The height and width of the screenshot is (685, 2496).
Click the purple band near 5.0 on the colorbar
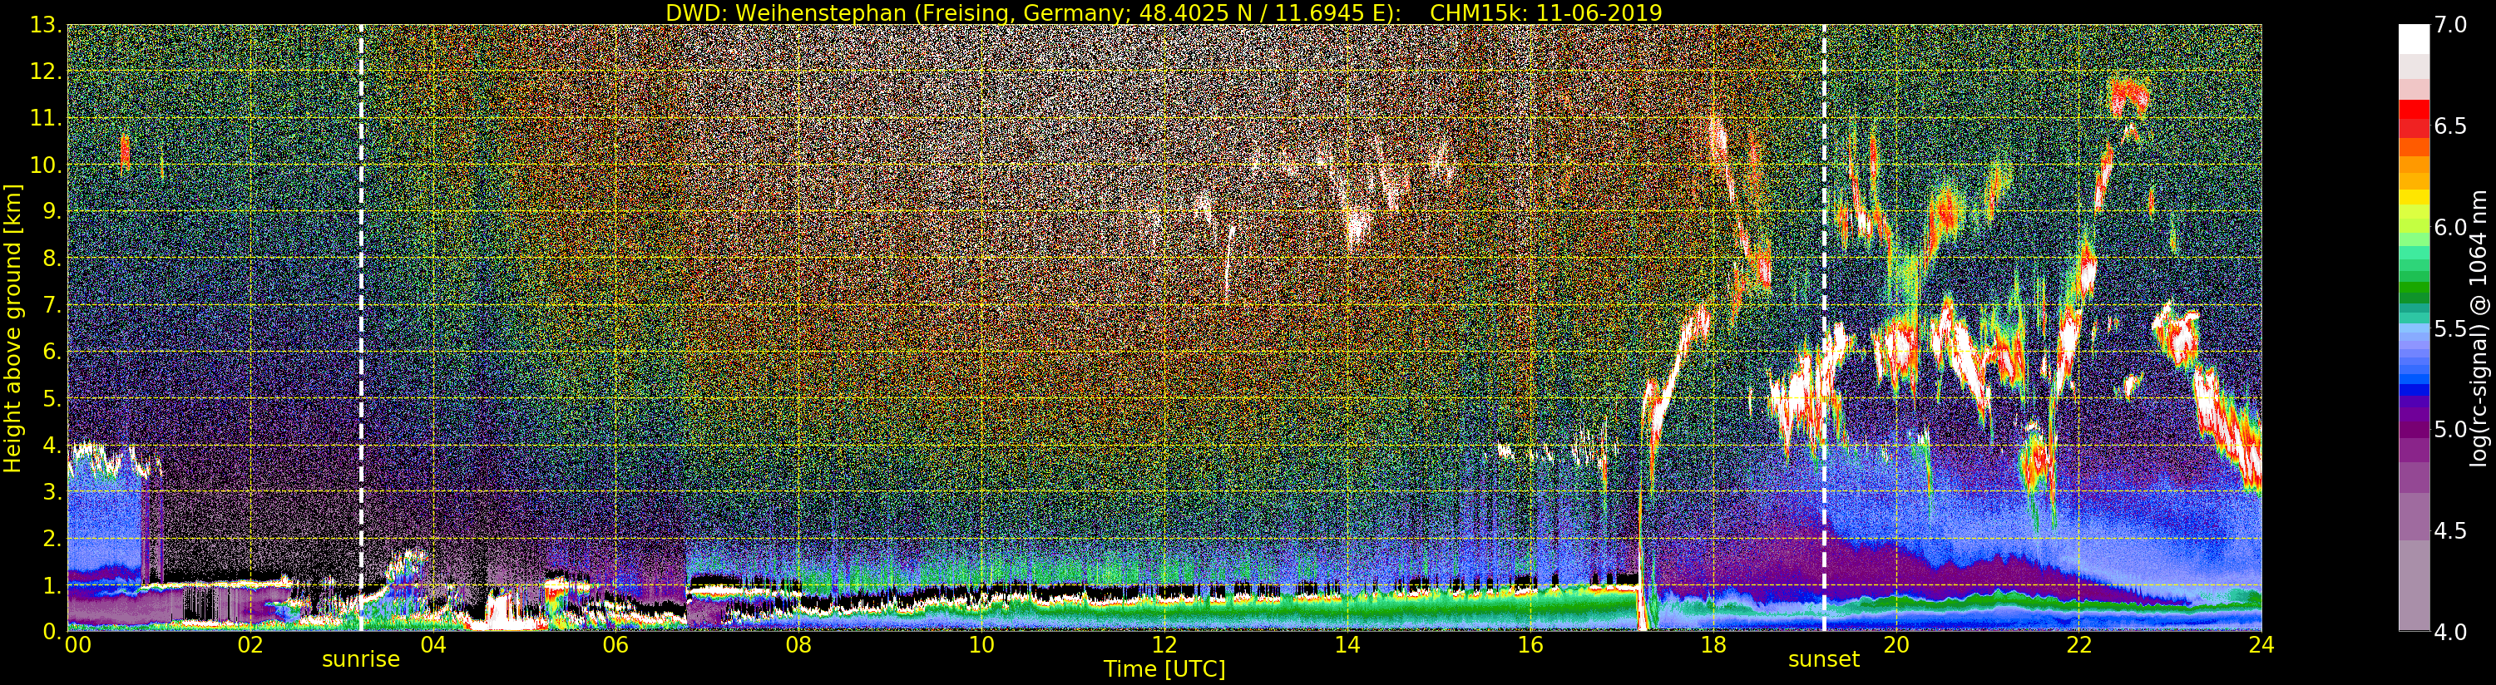pos(2414,428)
